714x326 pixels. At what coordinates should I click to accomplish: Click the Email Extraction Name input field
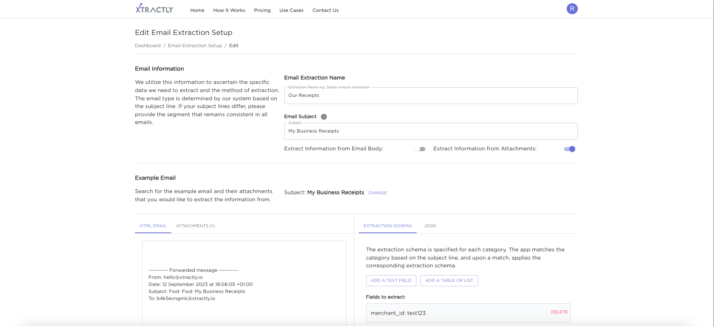(x=430, y=95)
